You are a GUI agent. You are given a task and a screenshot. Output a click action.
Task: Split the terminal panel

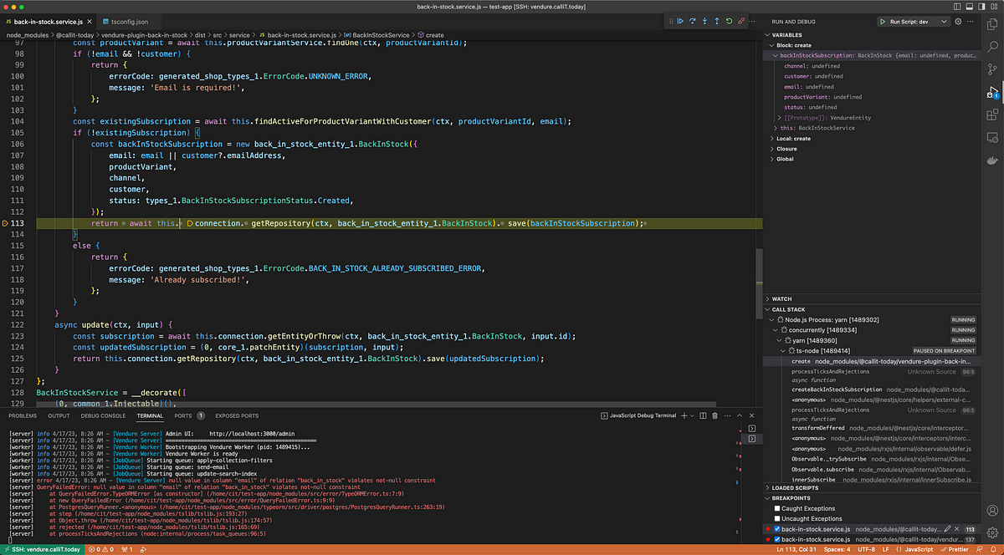[703, 415]
